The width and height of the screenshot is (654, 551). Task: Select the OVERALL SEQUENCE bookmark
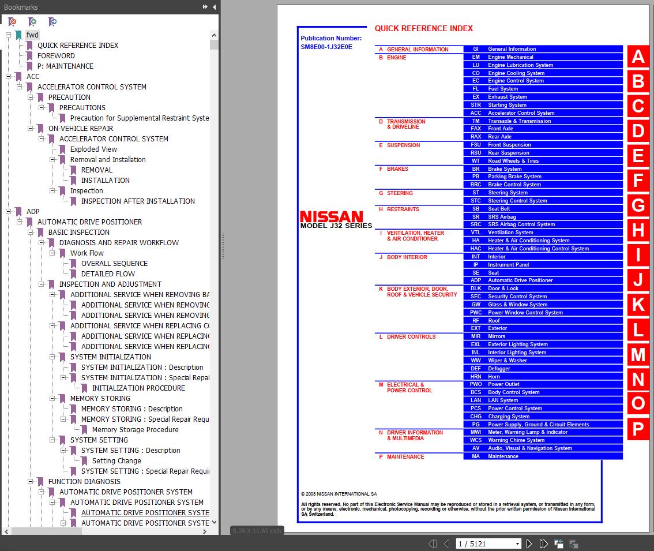tap(114, 264)
